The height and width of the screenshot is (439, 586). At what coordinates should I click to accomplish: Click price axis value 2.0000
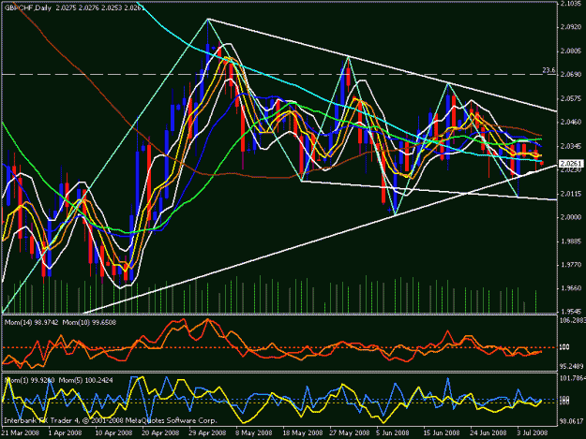571,217
